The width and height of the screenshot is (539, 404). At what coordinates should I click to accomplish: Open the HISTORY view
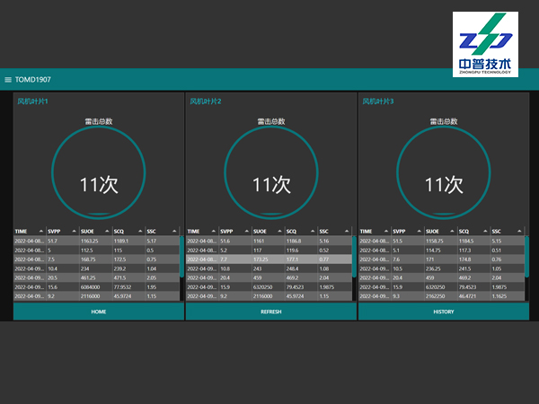[x=444, y=312]
